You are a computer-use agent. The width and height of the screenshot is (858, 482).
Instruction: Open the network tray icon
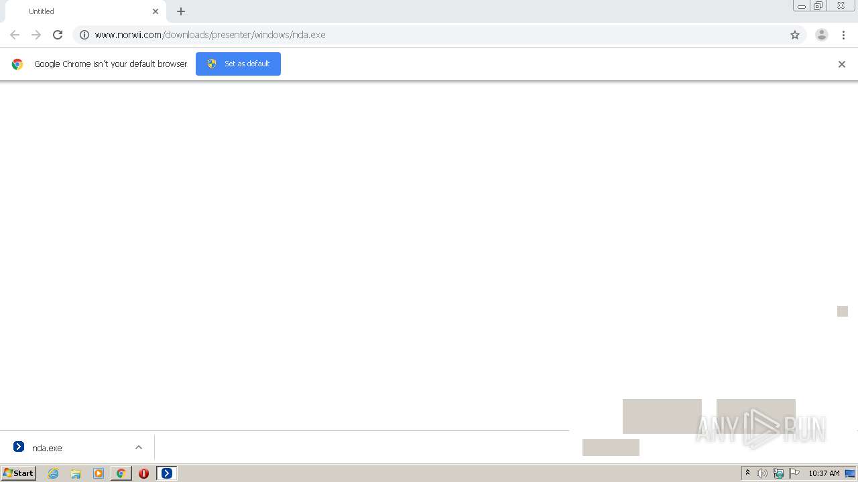click(x=778, y=473)
